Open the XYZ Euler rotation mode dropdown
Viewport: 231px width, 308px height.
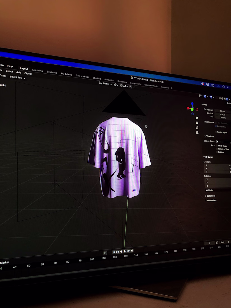coord(218,190)
